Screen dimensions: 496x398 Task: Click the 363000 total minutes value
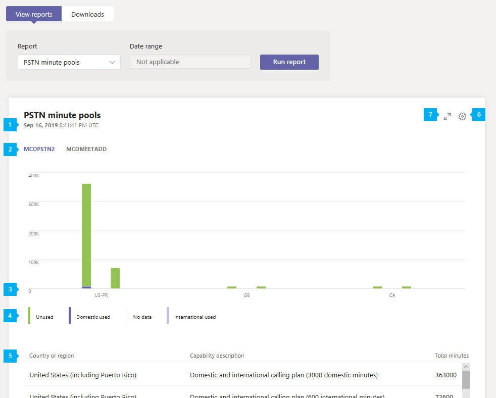(445, 375)
